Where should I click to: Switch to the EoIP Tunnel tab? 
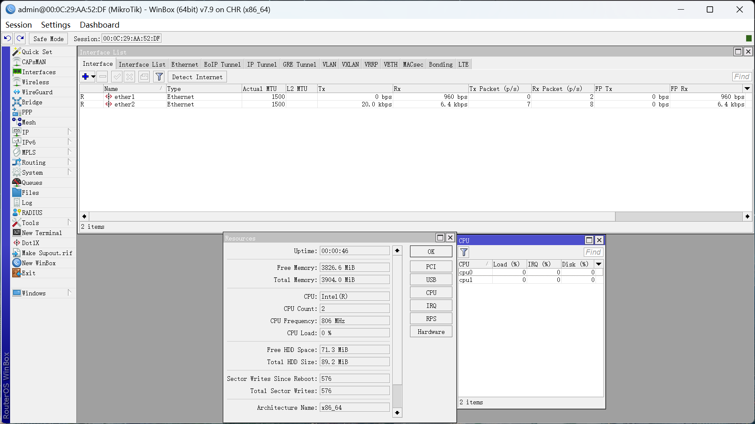(x=222, y=65)
